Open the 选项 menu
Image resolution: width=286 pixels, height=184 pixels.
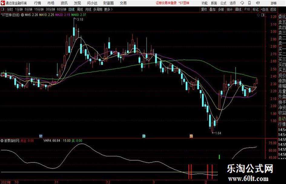[232, 3]
